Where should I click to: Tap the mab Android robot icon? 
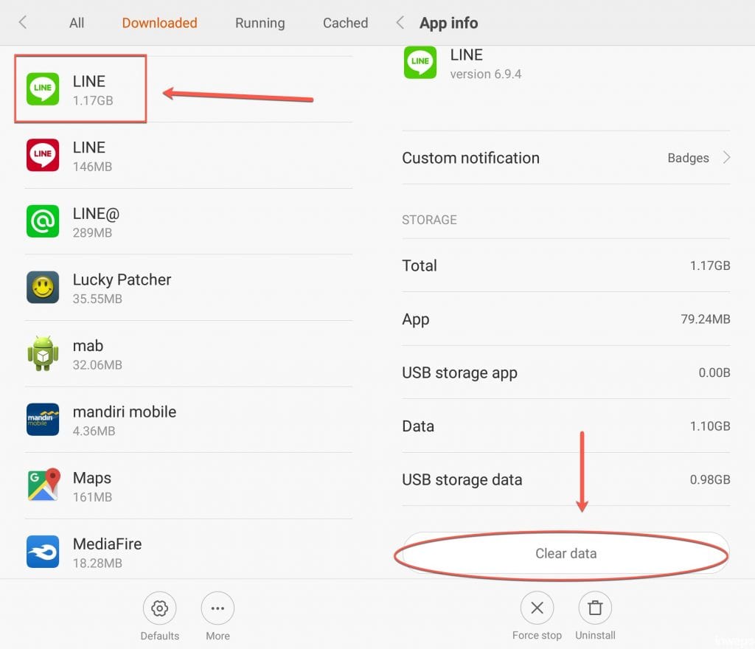(43, 353)
